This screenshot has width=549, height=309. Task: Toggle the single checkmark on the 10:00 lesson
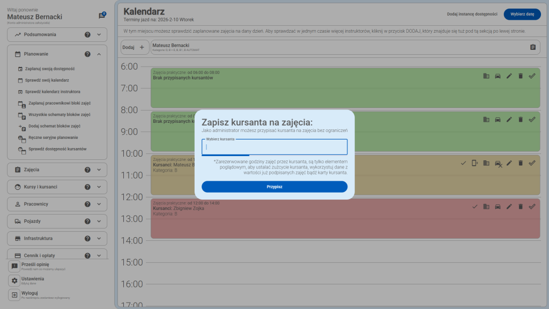click(x=463, y=163)
